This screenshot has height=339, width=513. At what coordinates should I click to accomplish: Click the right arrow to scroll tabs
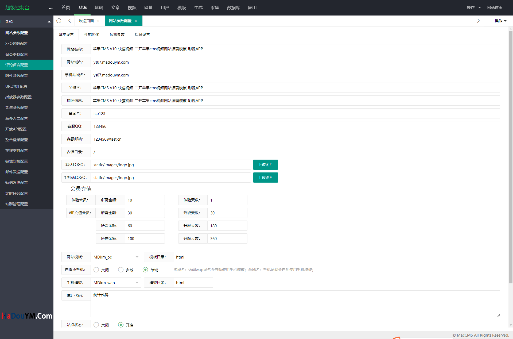pyautogui.click(x=478, y=21)
